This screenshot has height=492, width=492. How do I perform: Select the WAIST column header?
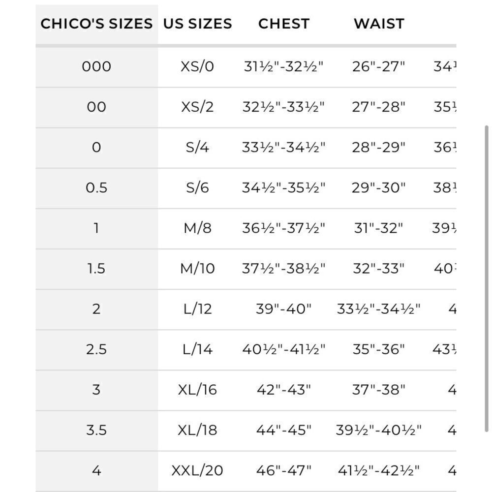click(x=379, y=24)
